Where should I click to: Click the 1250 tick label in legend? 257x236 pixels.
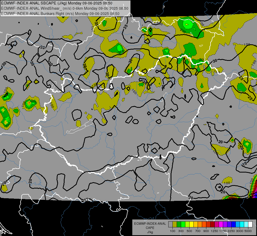point(214,231)
